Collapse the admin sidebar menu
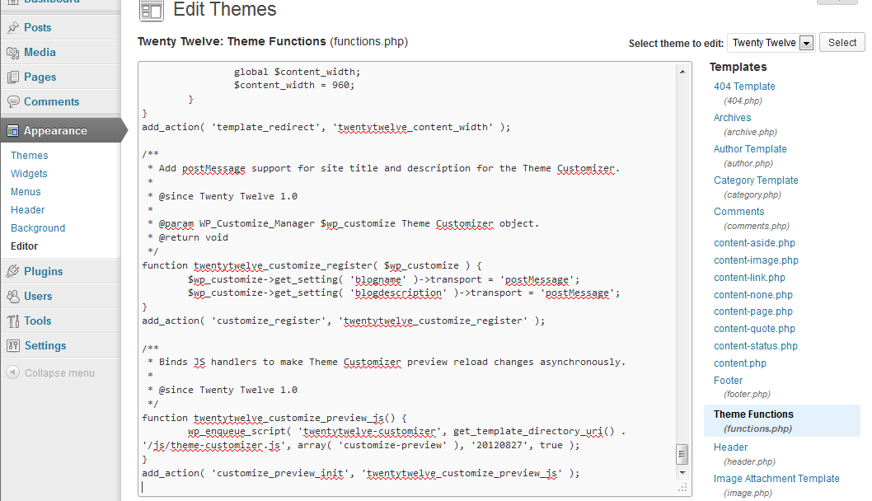Image resolution: width=872 pixels, height=501 pixels. [x=51, y=372]
